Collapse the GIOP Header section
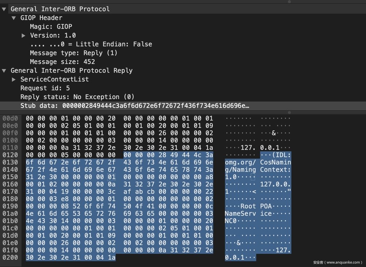This screenshot has width=366, height=267. point(14,18)
